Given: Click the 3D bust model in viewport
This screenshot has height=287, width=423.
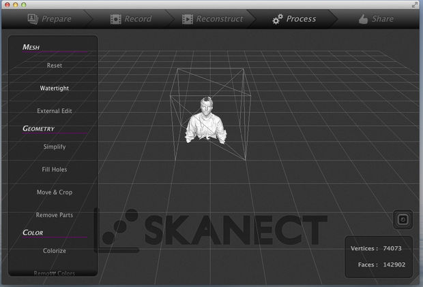Looking at the screenshot, I should (x=206, y=120).
